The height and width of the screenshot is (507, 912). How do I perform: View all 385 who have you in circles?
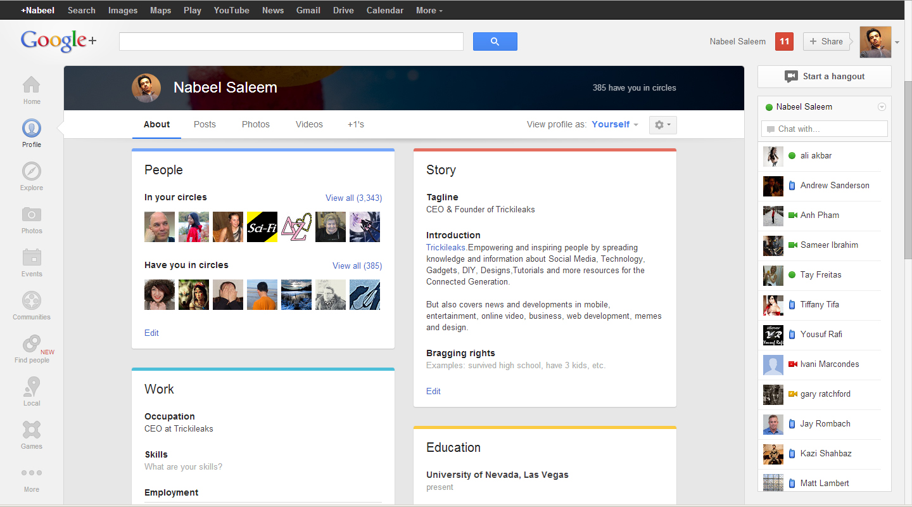pyautogui.click(x=357, y=266)
